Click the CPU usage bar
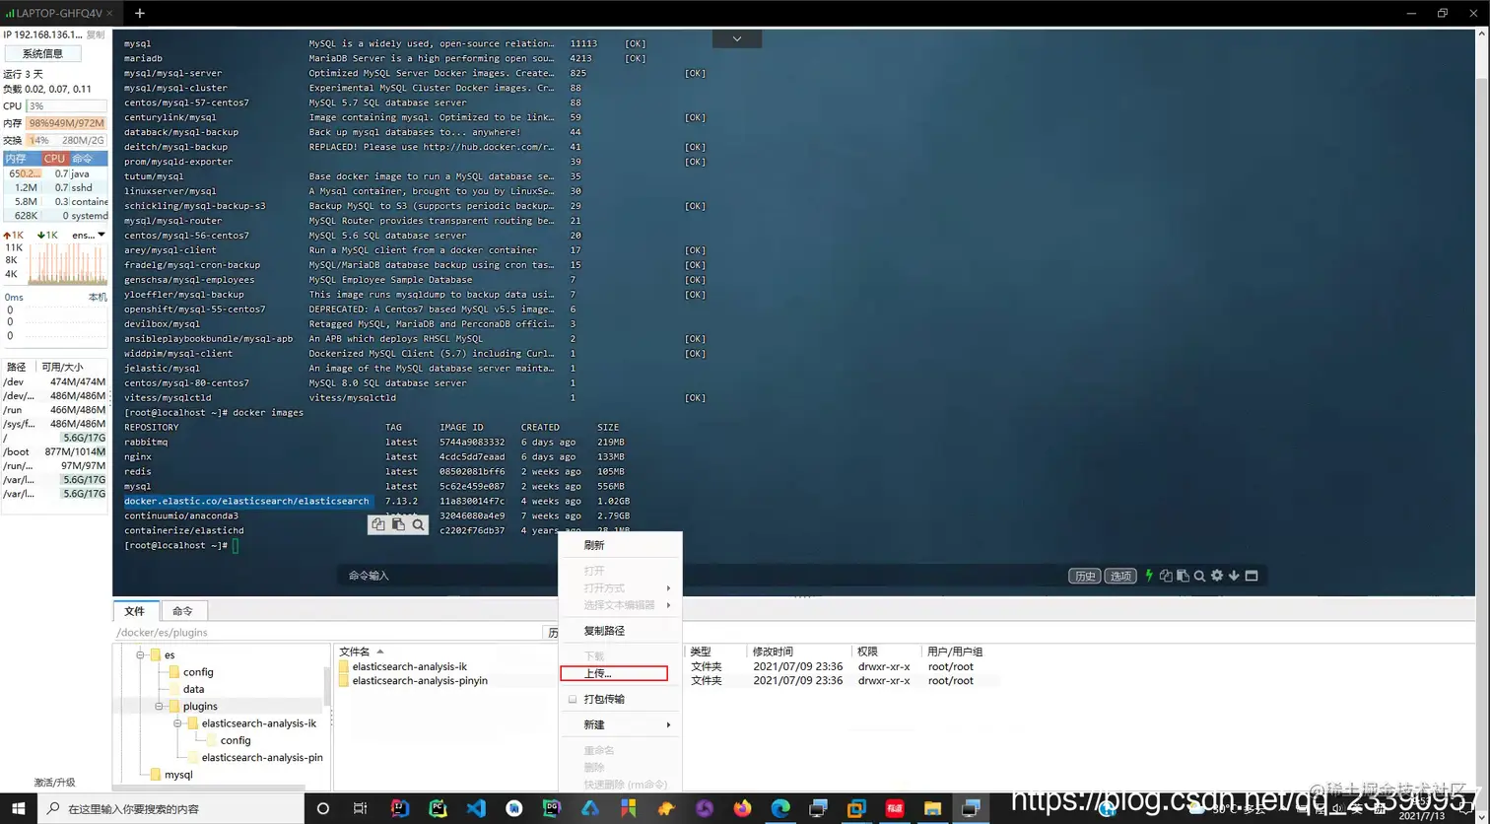The width and height of the screenshot is (1490, 824). 66,105
